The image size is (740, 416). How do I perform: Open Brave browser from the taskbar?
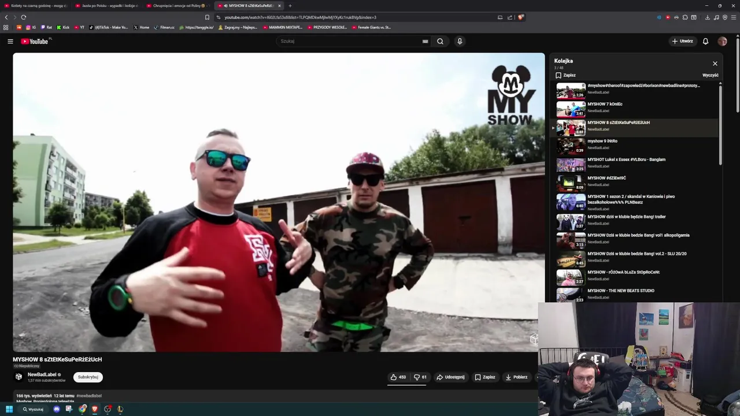[x=95, y=409]
